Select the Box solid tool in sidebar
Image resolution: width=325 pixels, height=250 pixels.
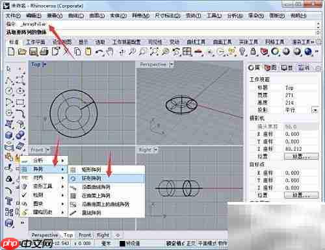pos(9,135)
